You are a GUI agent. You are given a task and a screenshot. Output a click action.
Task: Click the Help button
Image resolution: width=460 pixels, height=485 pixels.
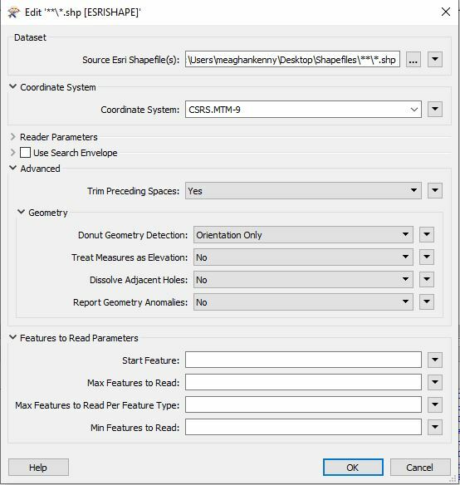click(38, 467)
